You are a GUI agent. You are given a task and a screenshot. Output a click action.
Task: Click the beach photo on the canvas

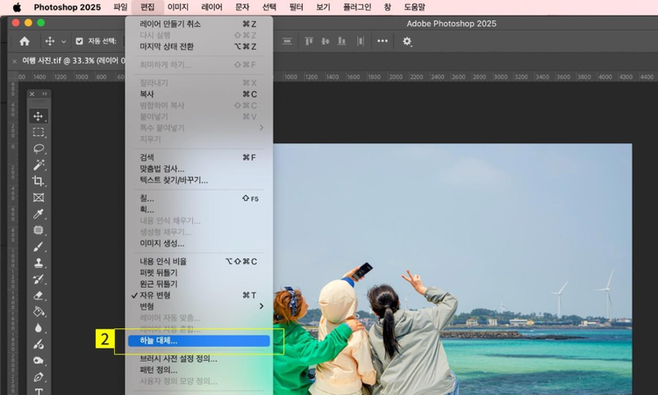[453, 269]
